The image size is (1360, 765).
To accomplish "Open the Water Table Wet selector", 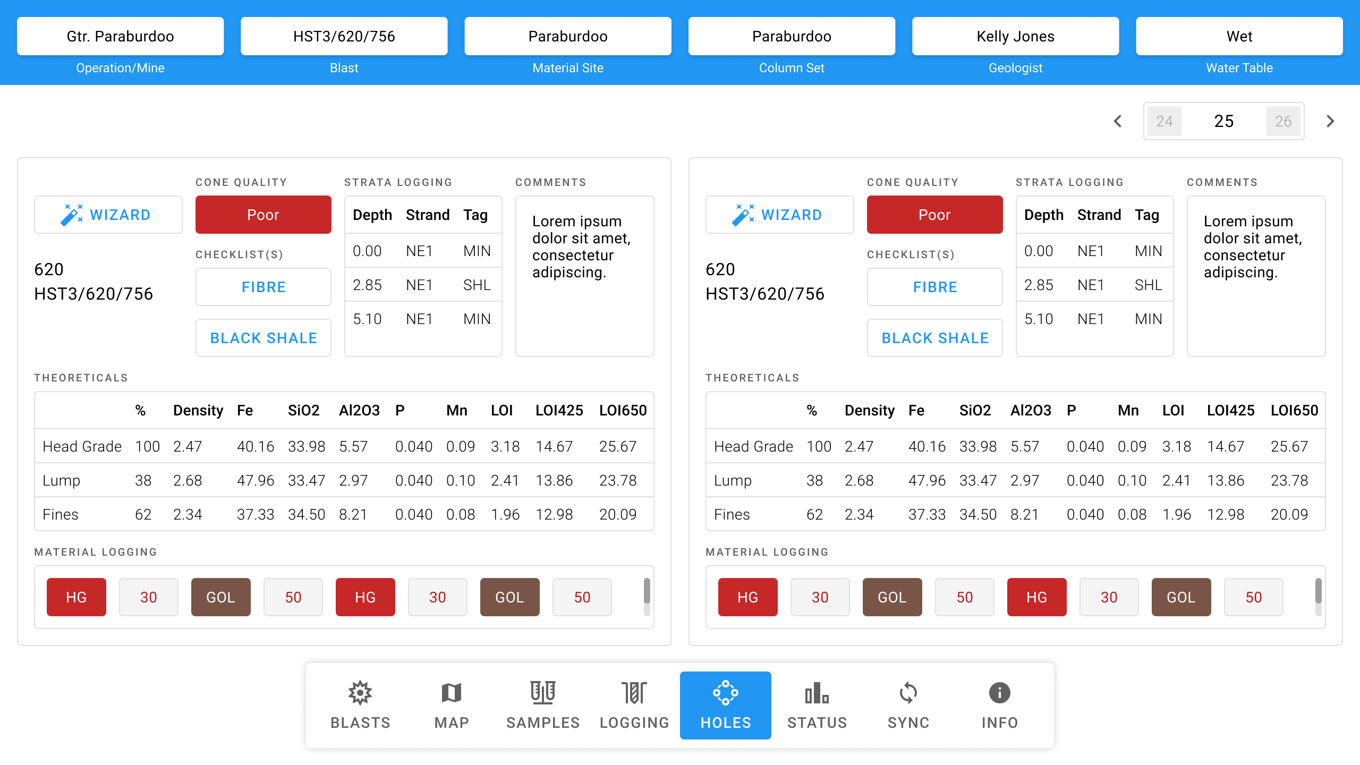I will coord(1239,36).
